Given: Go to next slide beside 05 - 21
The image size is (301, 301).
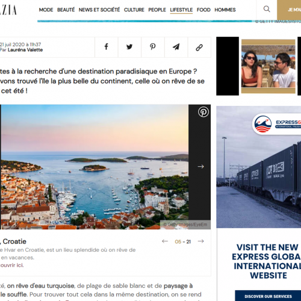Looking at the screenshot, I should [200, 241].
